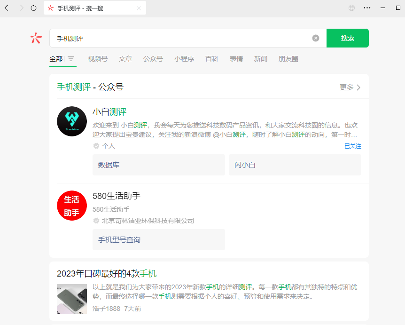Open article 2023年口碑最好的4款手机
The image size is (405, 325).
click(x=107, y=274)
